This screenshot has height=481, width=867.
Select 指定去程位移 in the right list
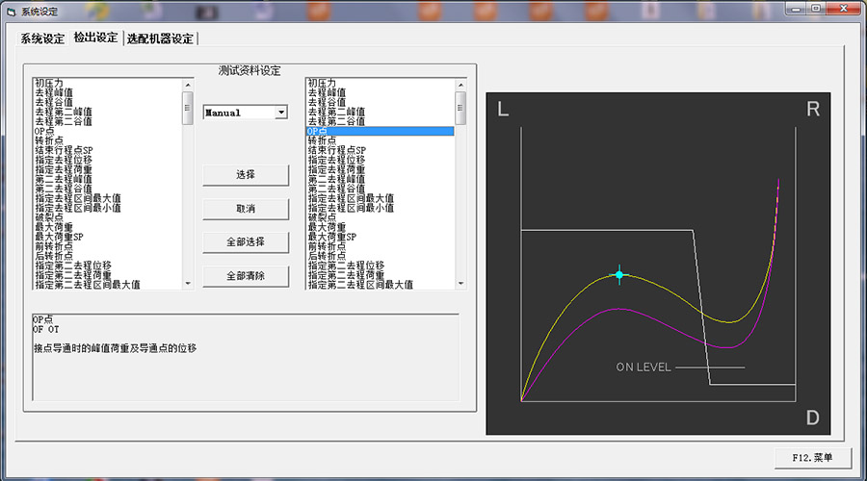click(336, 160)
